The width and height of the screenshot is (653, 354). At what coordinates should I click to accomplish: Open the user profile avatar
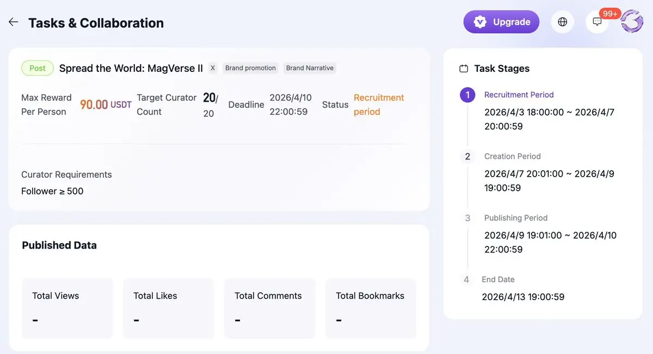632,22
